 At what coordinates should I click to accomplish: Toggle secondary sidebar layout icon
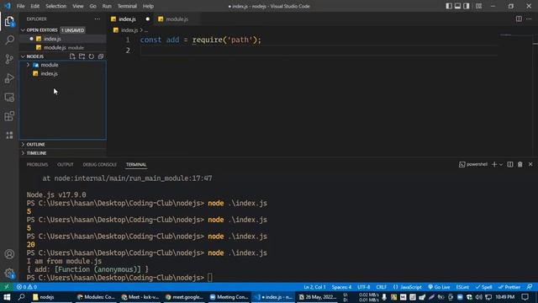pos(467,6)
